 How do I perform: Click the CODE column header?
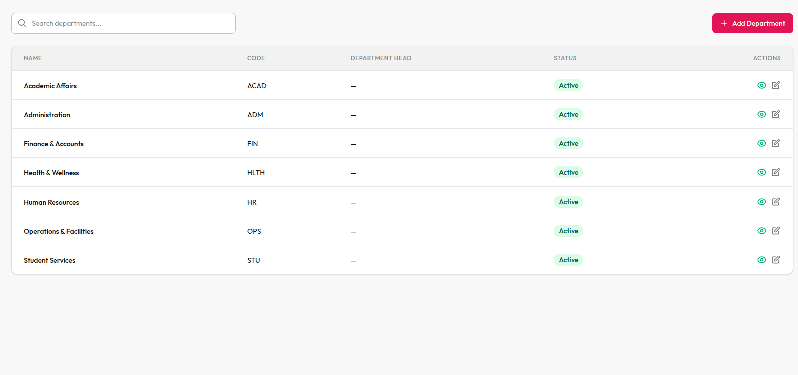tap(256, 58)
